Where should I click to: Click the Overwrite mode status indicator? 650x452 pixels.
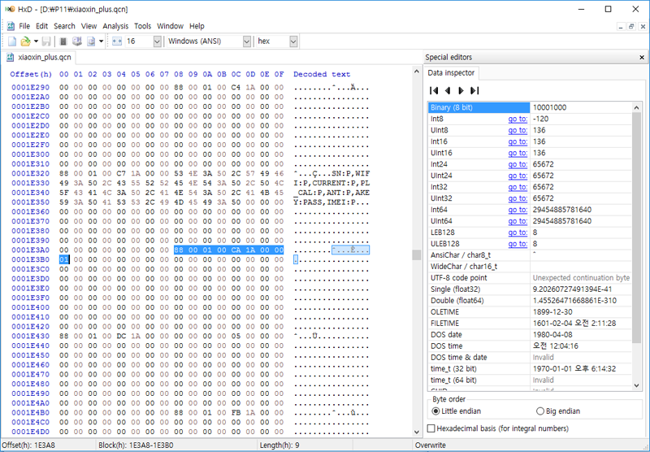point(431,445)
